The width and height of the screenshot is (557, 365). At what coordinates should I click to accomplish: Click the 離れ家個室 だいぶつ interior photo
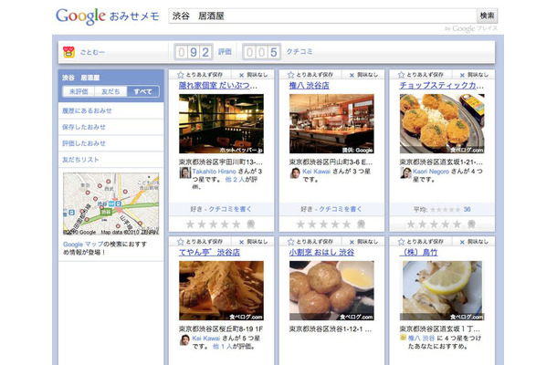(221, 123)
